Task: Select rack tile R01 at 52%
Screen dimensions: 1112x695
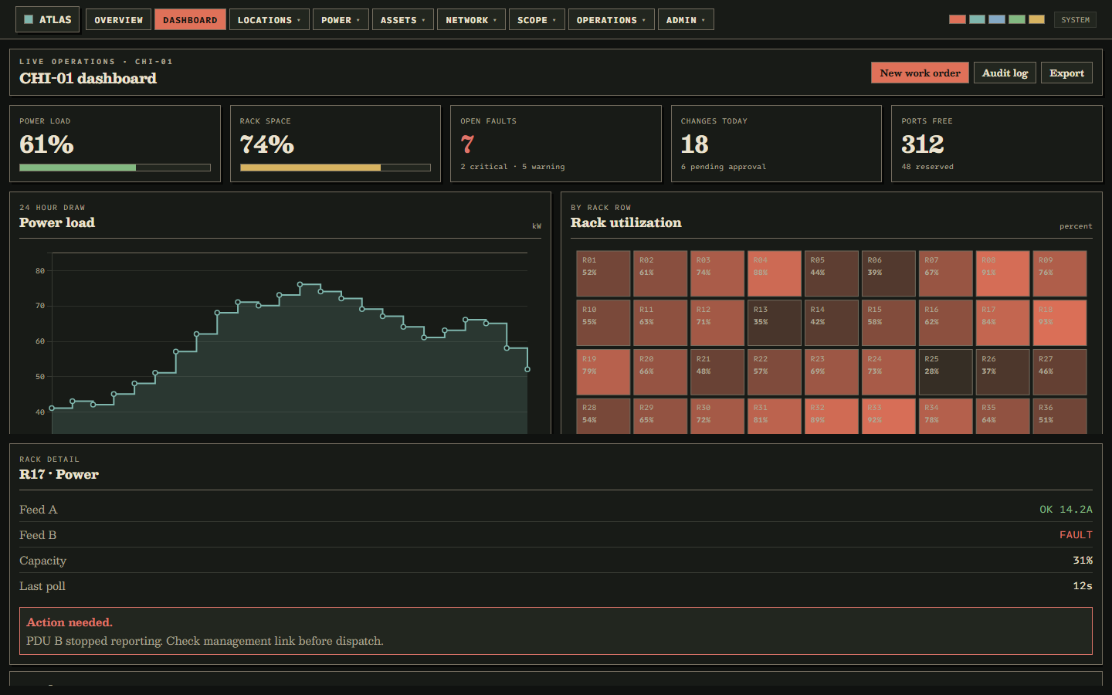Action: 603,273
